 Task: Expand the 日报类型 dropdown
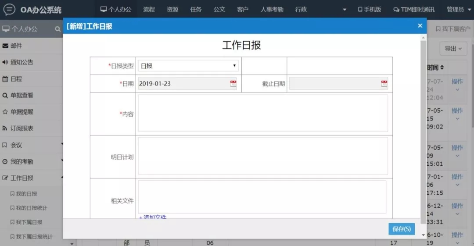188,66
